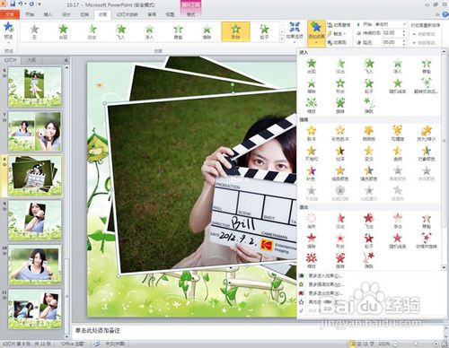Select slide 7 thumbnail with two portraits
This screenshot has height=348, width=449.
pyautogui.click(x=35, y=132)
